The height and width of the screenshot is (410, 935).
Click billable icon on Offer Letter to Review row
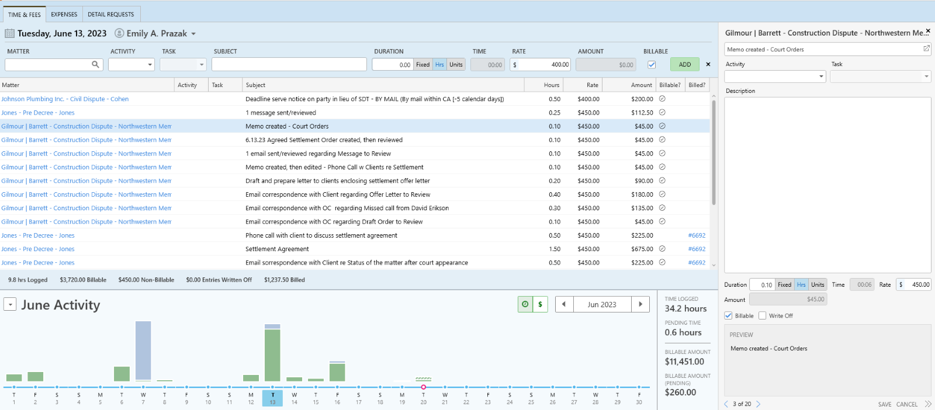(662, 194)
